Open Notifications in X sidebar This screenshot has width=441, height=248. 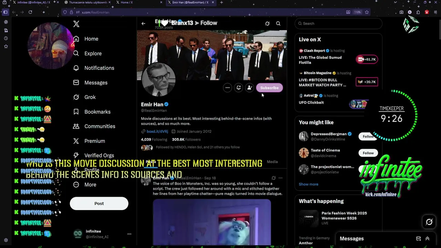94,68
